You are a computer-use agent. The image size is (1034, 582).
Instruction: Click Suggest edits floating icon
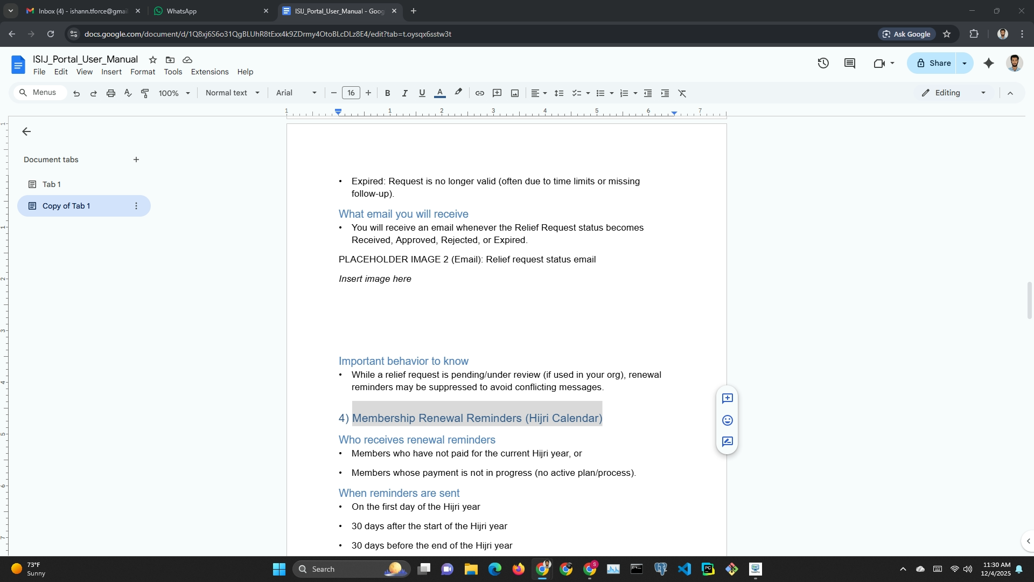coord(727,442)
